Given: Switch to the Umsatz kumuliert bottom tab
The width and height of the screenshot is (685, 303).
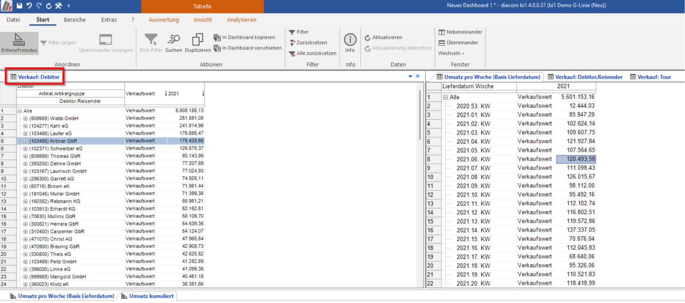Looking at the screenshot, I should (148, 296).
